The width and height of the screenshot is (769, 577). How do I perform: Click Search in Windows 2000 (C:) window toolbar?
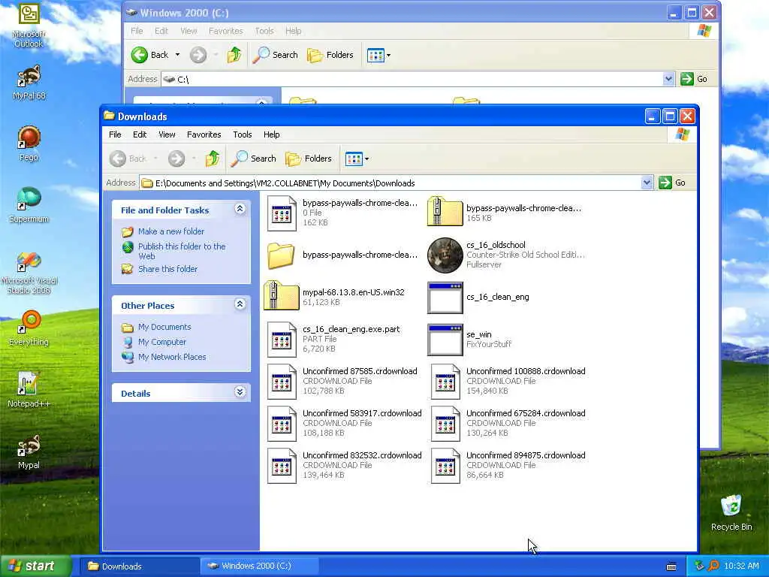(275, 55)
